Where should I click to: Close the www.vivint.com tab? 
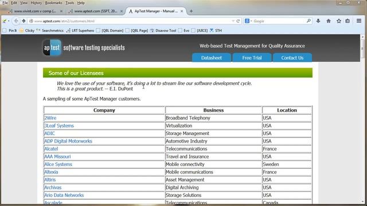point(61,11)
